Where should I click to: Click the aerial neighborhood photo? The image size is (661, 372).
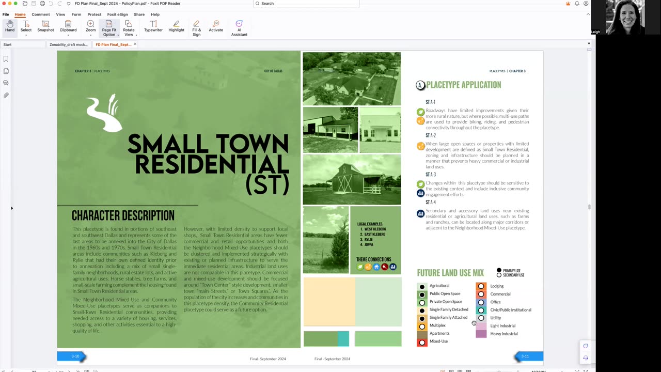click(x=352, y=79)
